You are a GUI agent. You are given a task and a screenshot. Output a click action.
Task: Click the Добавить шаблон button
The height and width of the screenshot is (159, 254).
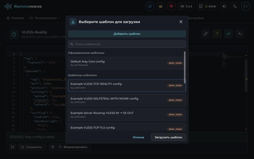click(x=127, y=34)
